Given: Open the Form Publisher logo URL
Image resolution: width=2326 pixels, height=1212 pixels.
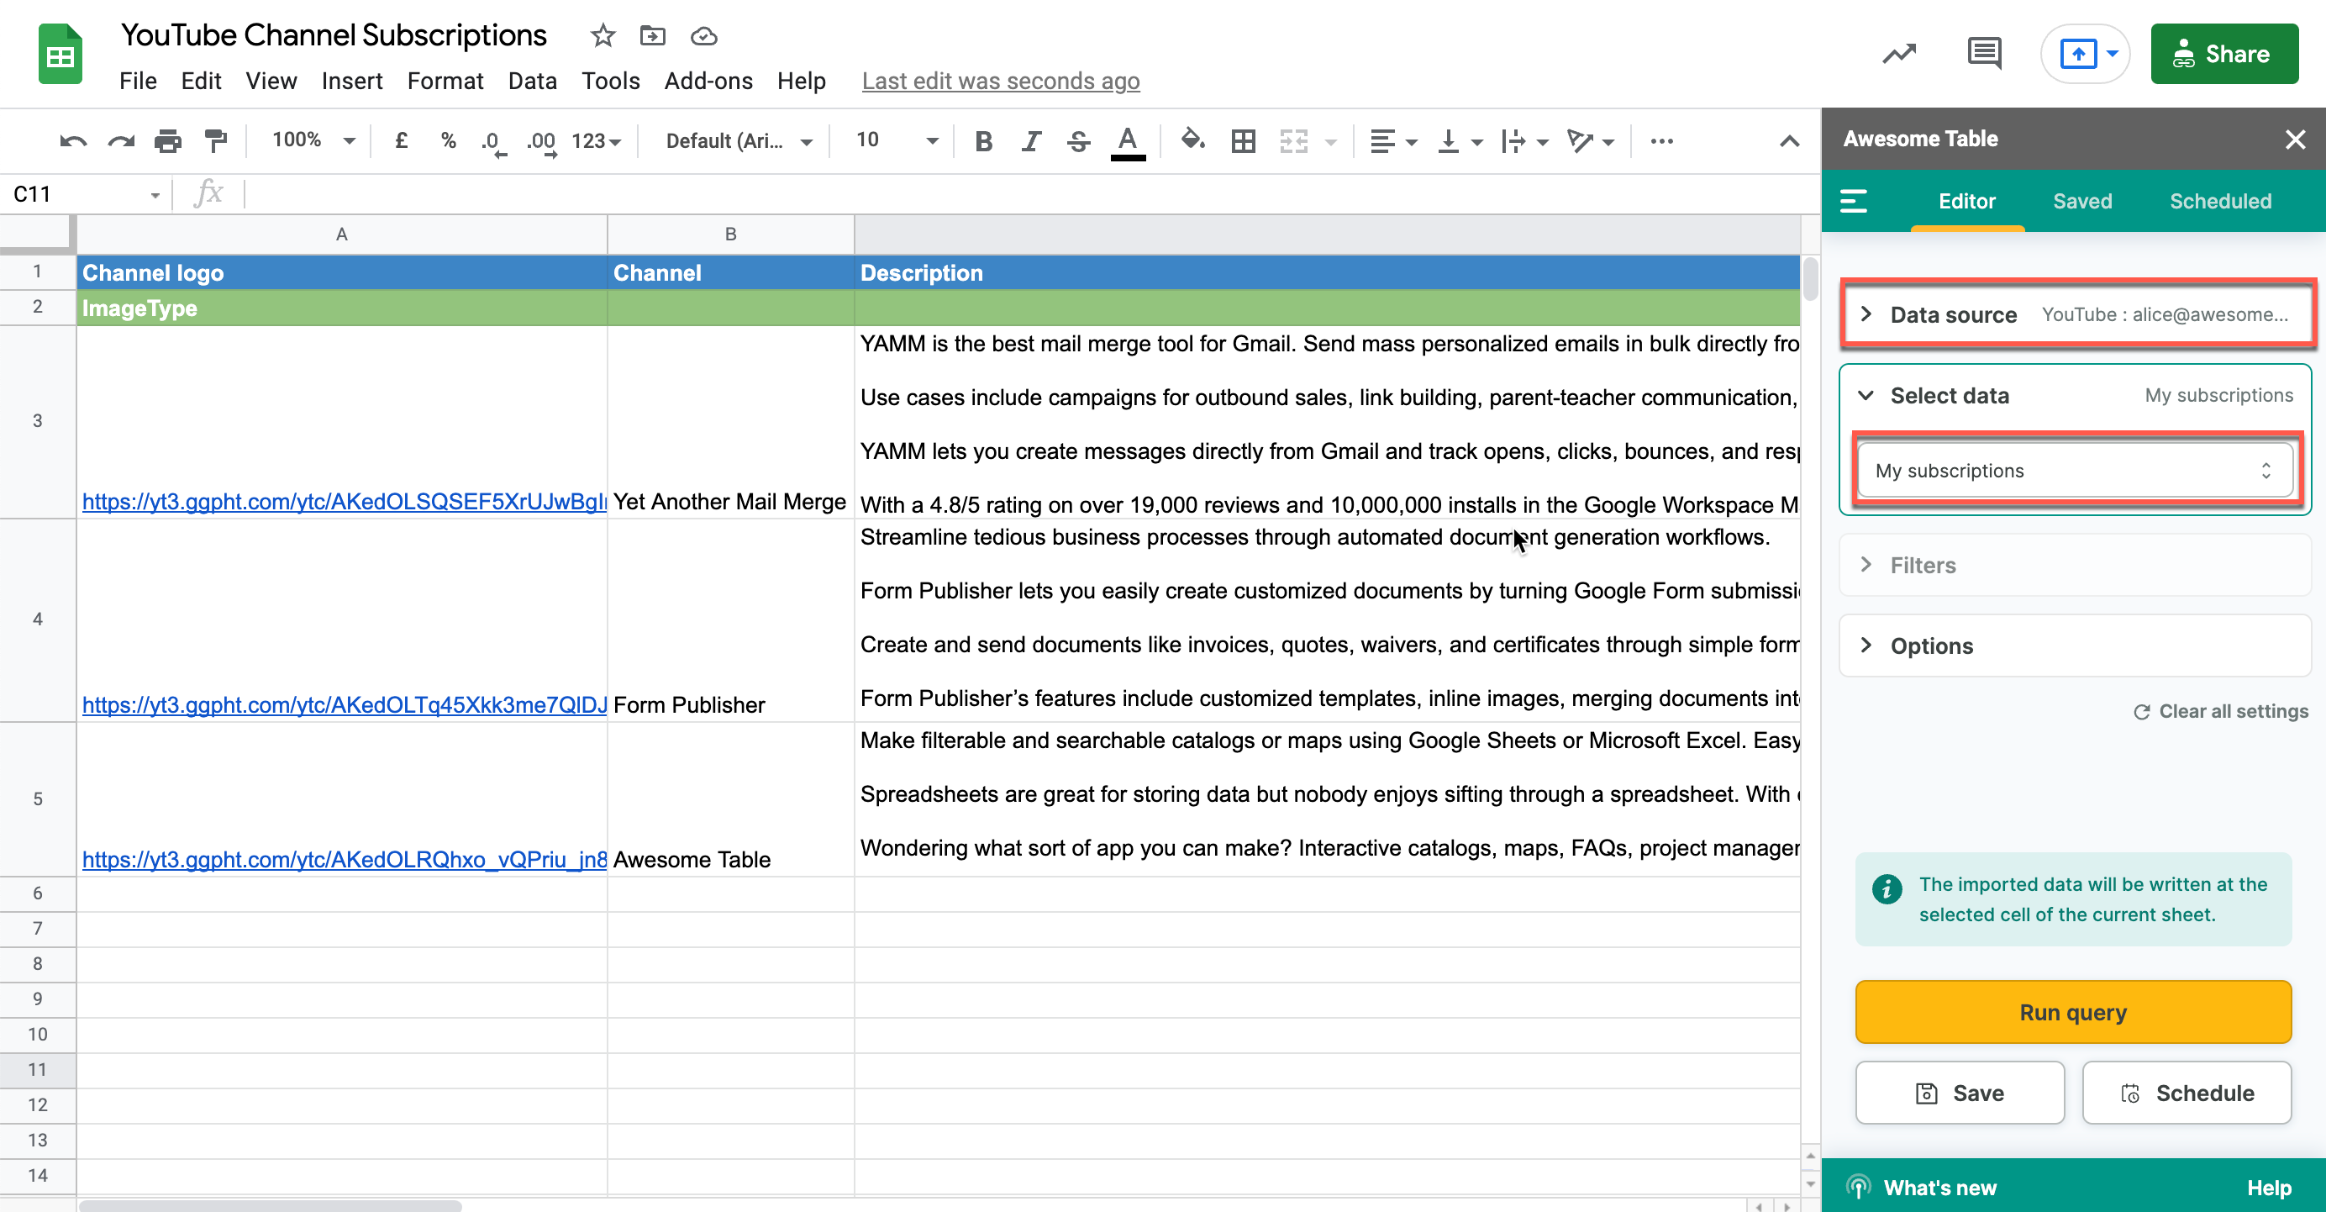Looking at the screenshot, I should [344, 704].
